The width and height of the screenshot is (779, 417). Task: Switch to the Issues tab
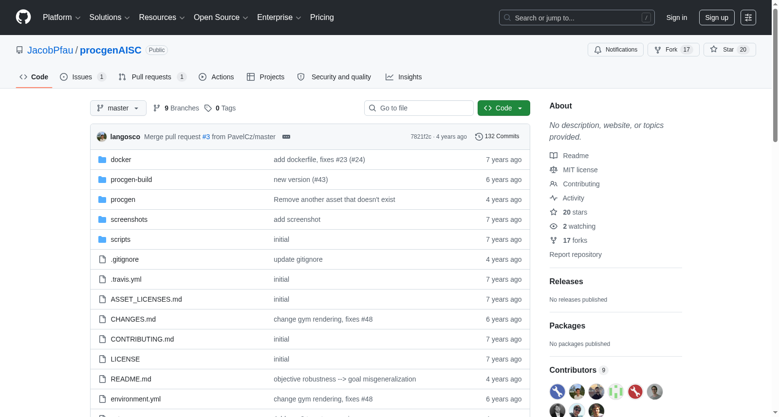coord(83,77)
